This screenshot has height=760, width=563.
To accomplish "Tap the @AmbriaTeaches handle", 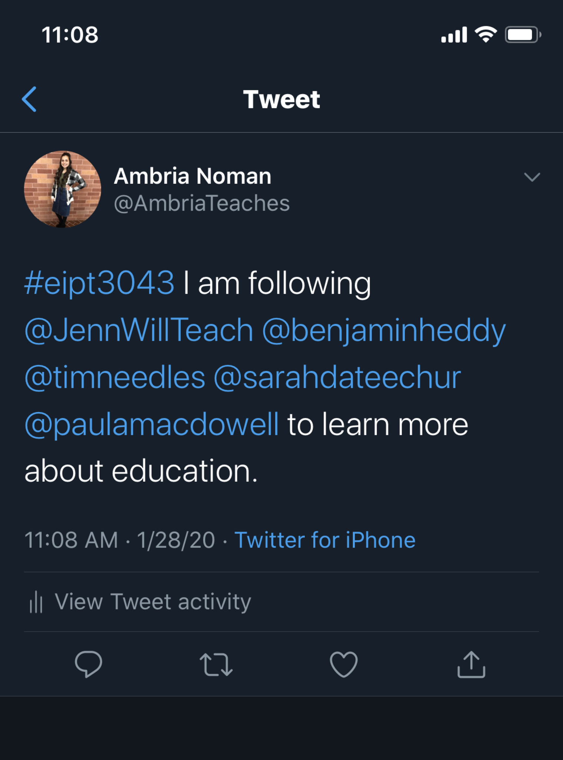I will 202,203.
